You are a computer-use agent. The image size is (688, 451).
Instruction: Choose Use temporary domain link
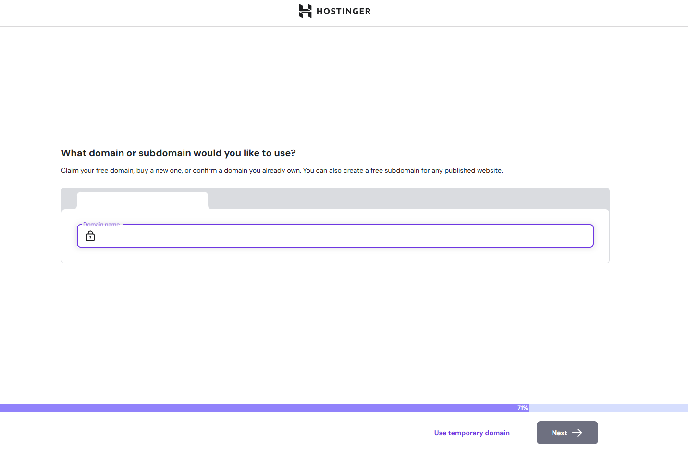[472, 433]
